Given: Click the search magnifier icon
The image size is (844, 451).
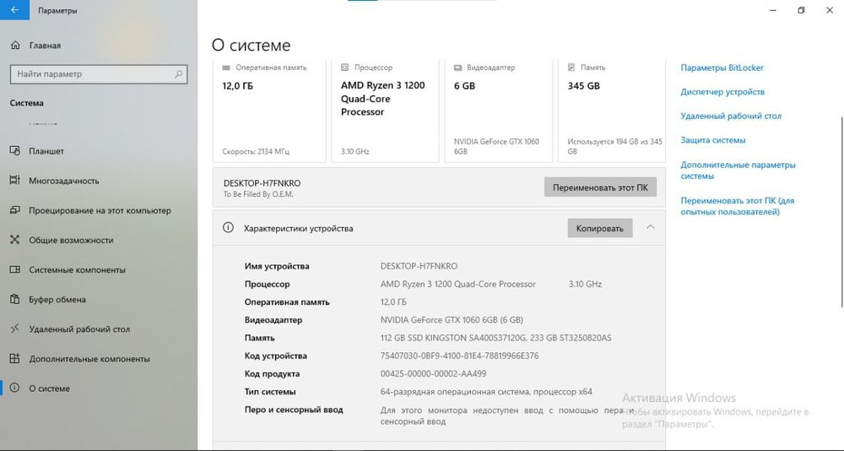Looking at the screenshot, I should click(179, 73).
